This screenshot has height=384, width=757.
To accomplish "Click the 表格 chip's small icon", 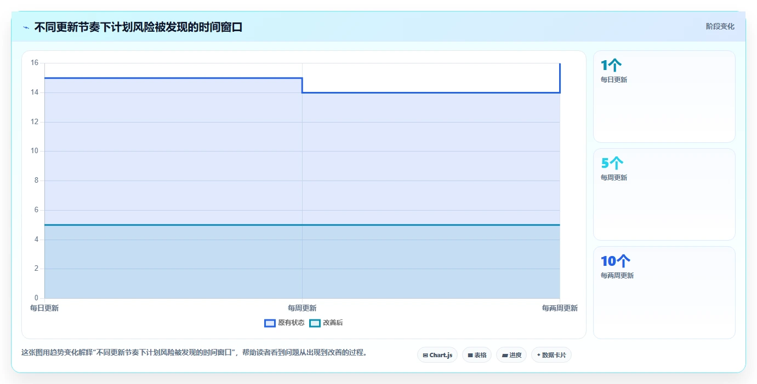I will tap(470, 356).
